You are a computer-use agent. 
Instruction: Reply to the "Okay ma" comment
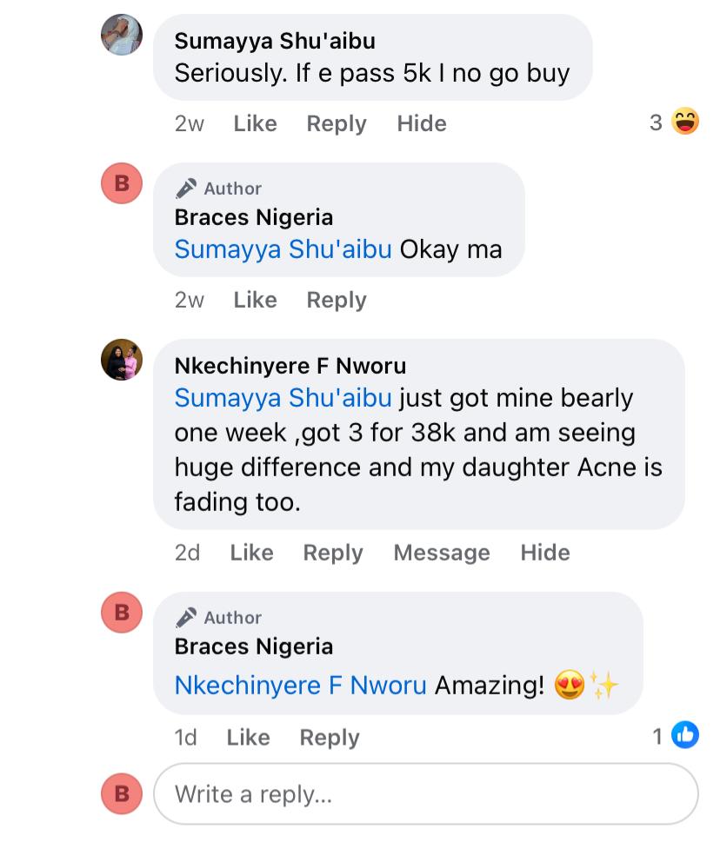pos(336,300)
